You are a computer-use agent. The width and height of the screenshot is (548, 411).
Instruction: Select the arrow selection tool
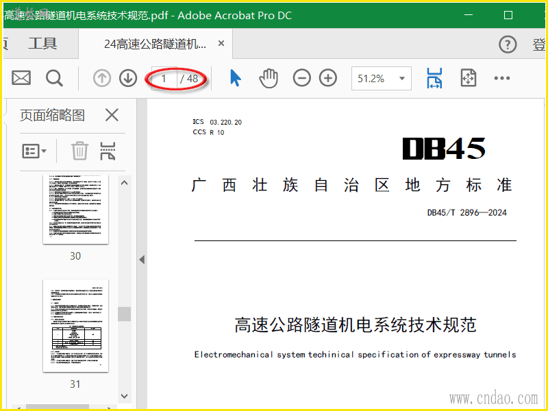coord(236,77)
